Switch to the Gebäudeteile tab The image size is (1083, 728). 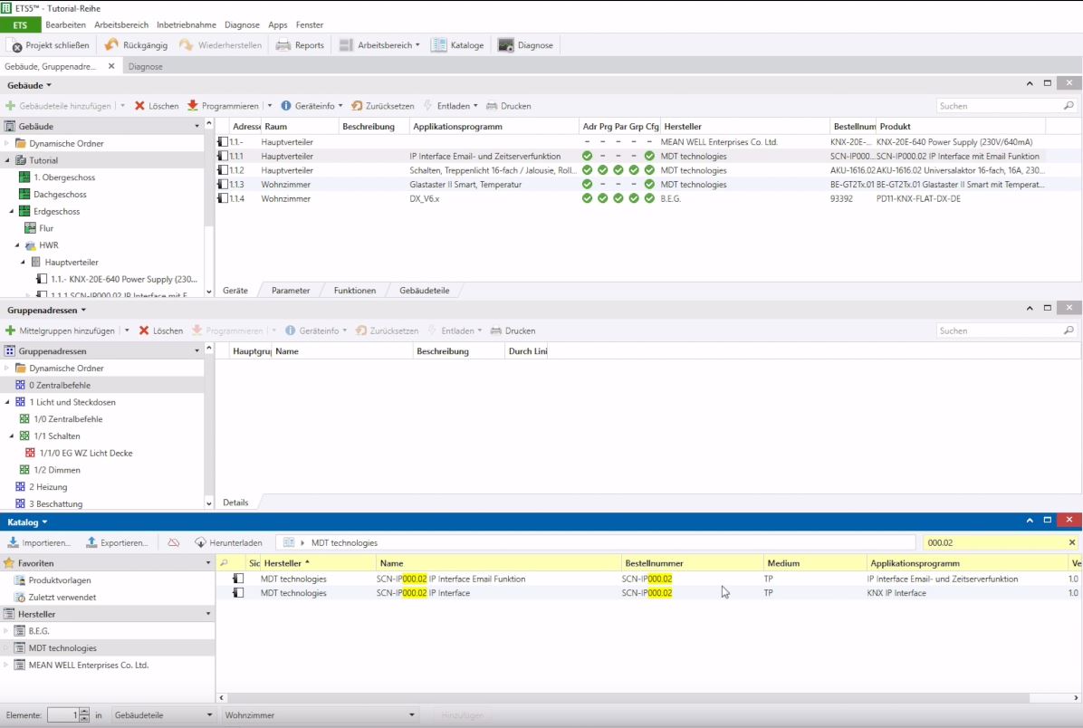(424, 291)
